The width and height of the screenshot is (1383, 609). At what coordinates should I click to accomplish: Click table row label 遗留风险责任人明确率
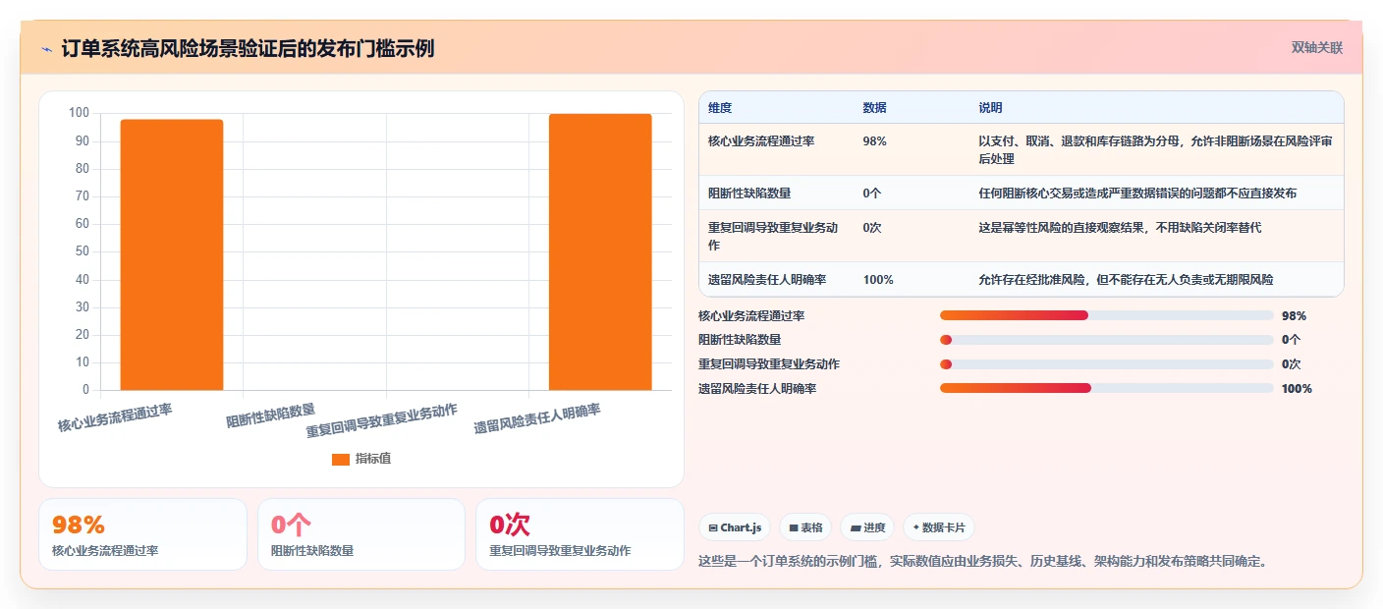767,280
